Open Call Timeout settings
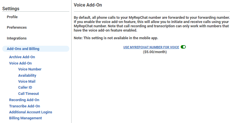The width and height of the screenshot is (230, 123). [28, 94]
